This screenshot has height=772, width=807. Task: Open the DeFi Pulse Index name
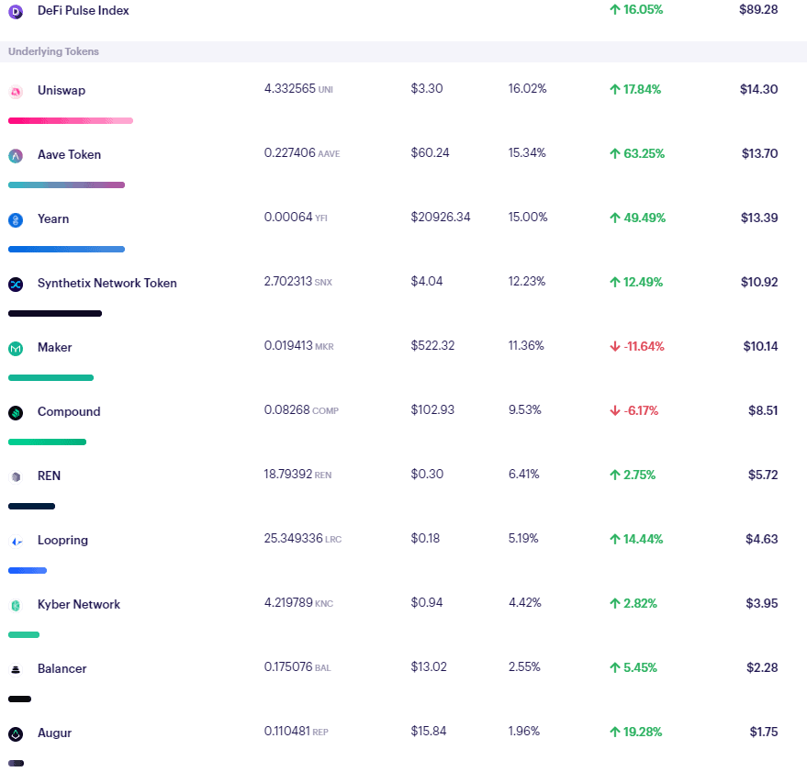coord(84,10)
